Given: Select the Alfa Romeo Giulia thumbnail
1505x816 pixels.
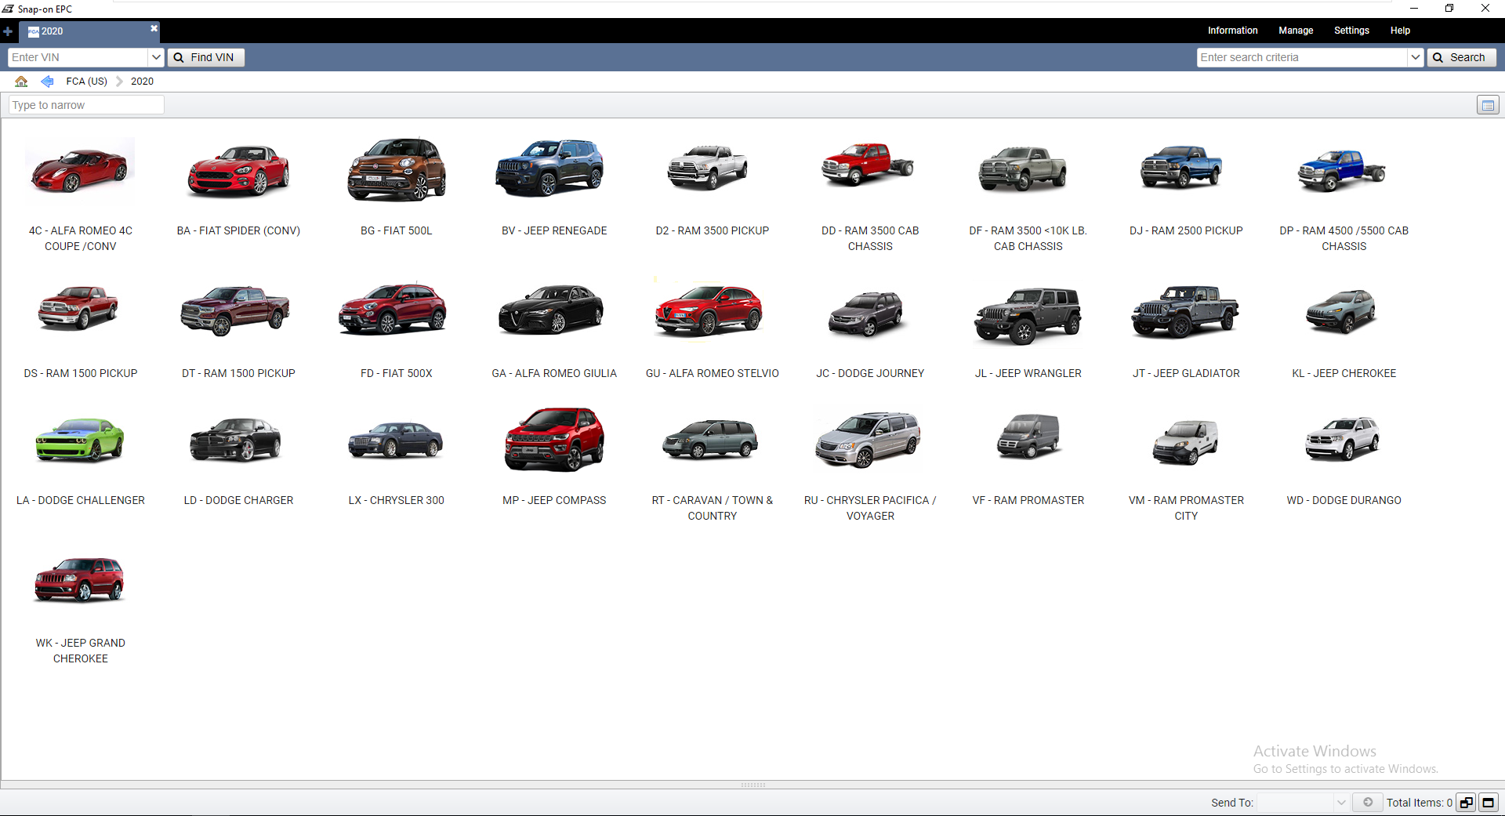Looking at the screenshot, I should pyautogui.click(x=551, y=310).
